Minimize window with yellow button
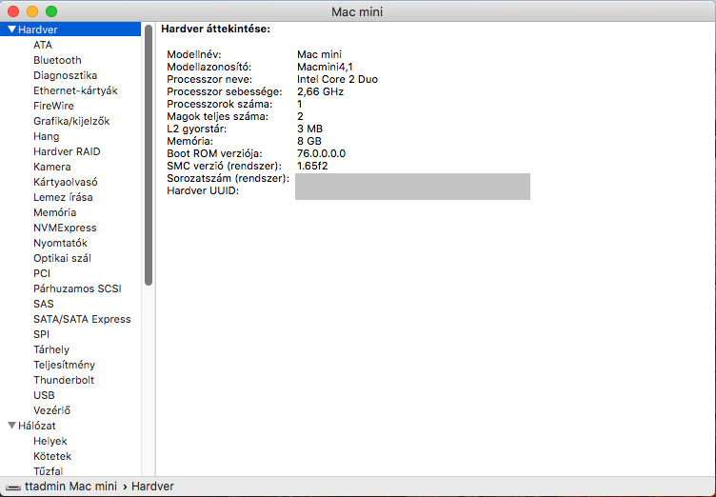 (x=32, y=11)
